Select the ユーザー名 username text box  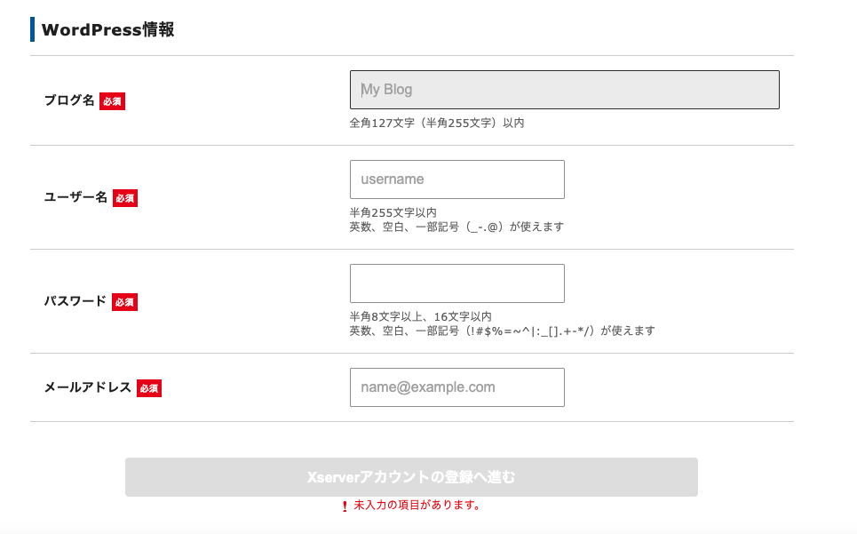click(x=457, y=179)
